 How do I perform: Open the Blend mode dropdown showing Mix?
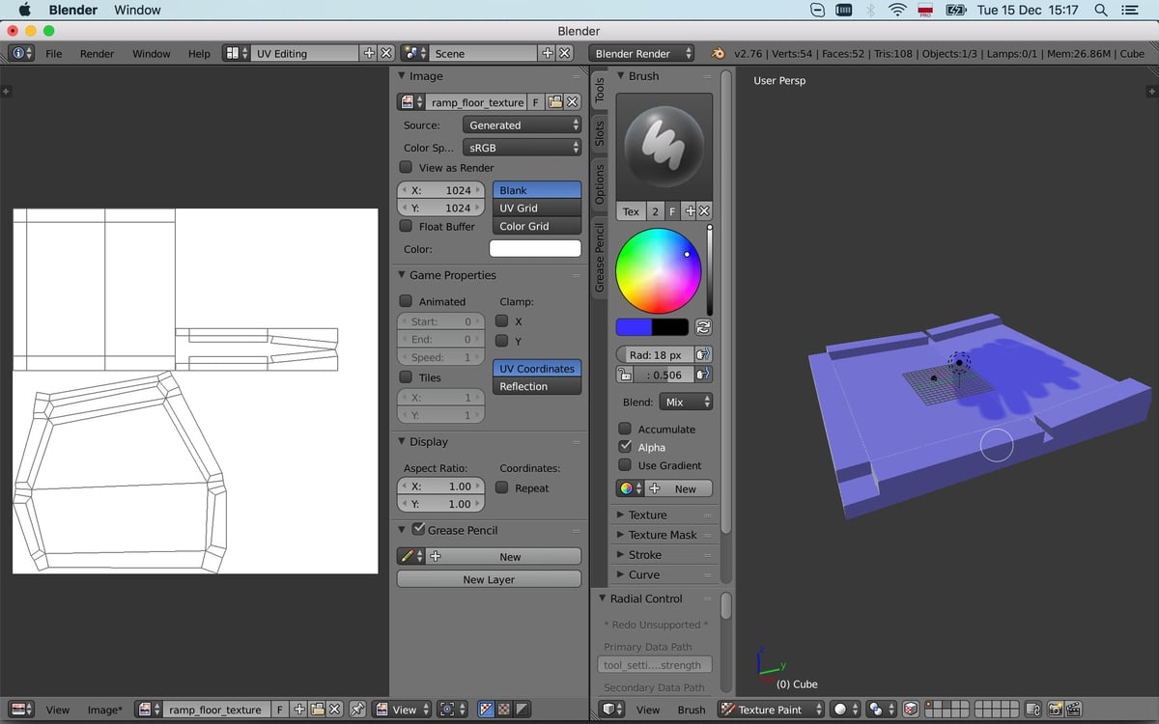[x=686, y=402]
